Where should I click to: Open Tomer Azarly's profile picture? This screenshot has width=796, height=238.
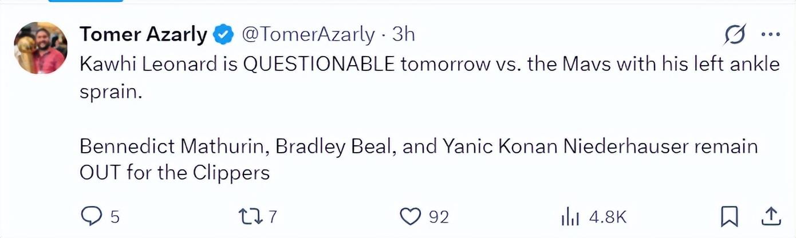(41, 48)
